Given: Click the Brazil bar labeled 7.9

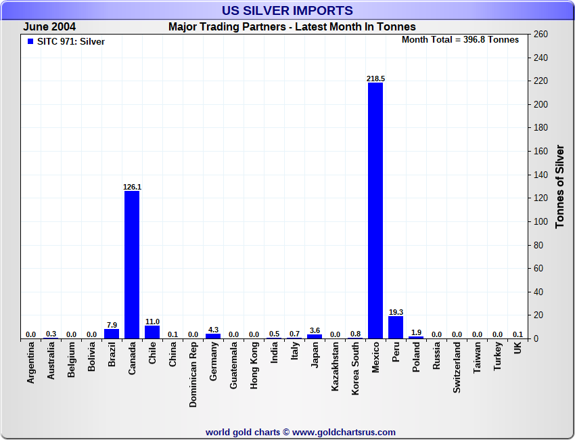Looking at the screenshot, I should point(112,334).
